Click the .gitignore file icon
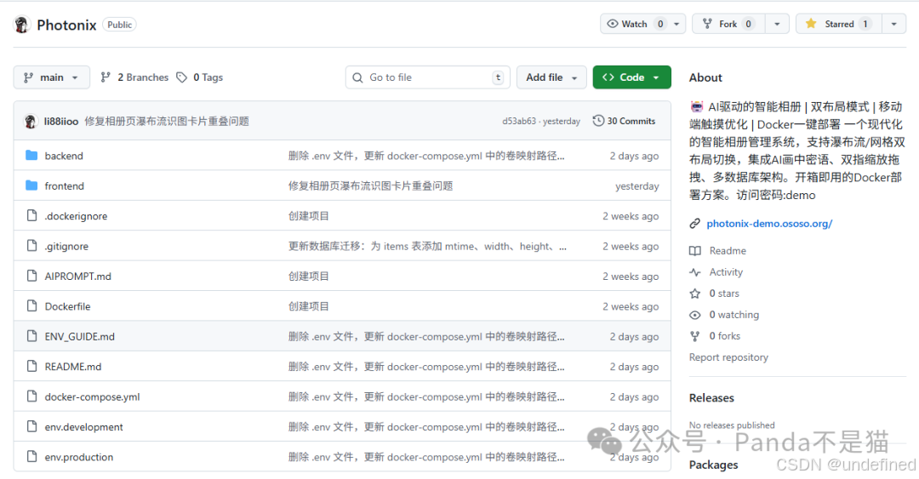 [x=32, y=246]
